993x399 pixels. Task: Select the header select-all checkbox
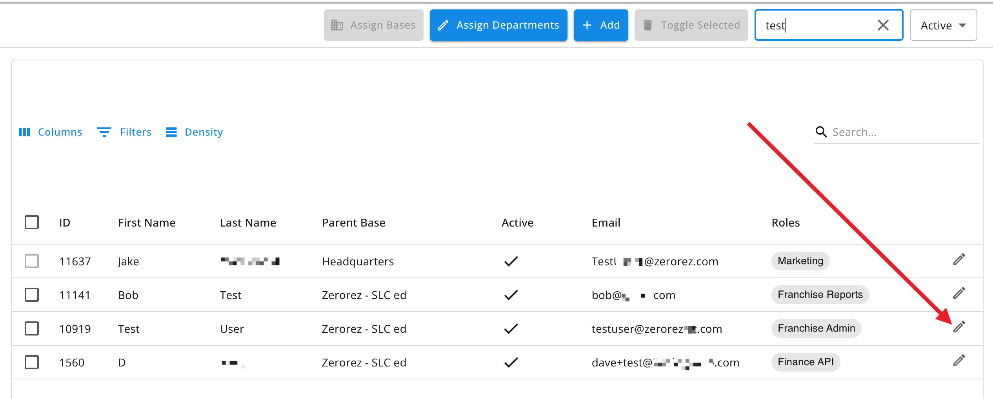click(x=32, y=222)
